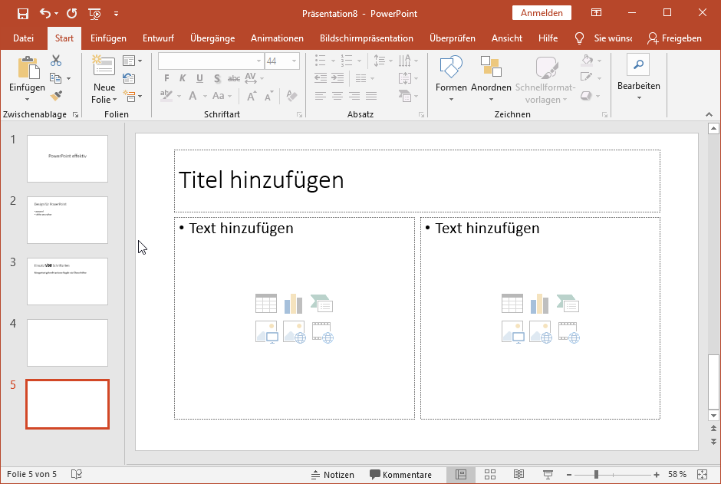Switch to slide sorter view
This screenshot has width=721, height=484.
pos(490,474)
